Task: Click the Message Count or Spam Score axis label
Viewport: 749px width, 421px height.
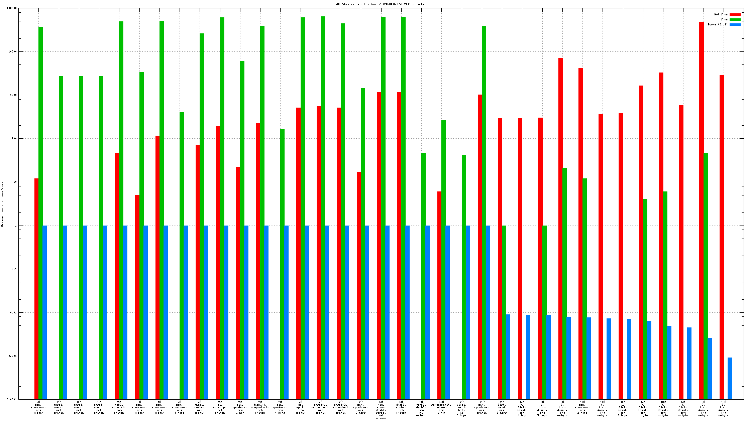Action: [2, 204]
